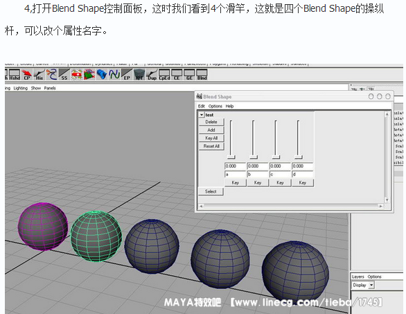Click the 0.000 value field above a
Viewport: 406px width, 314px height.
pos(235,166)
